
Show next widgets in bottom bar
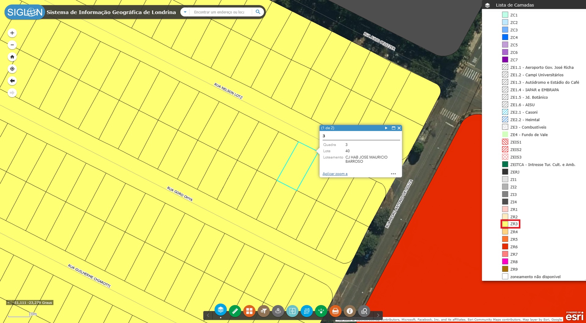coord(378,315)
